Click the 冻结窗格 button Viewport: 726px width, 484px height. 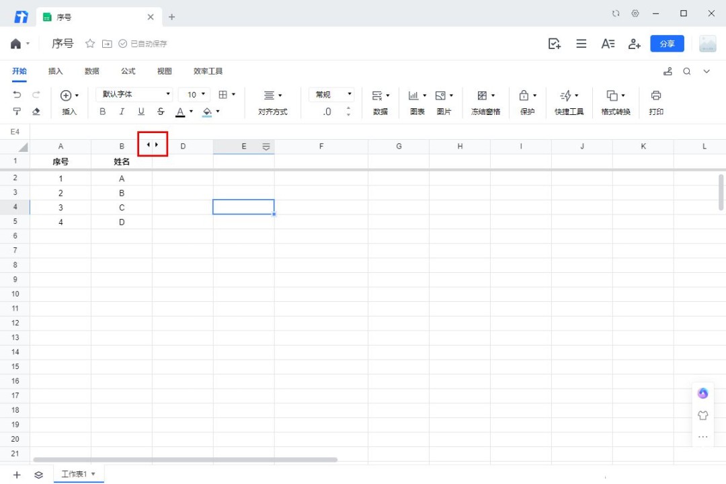pyautogui.click(x=485, y=103)
